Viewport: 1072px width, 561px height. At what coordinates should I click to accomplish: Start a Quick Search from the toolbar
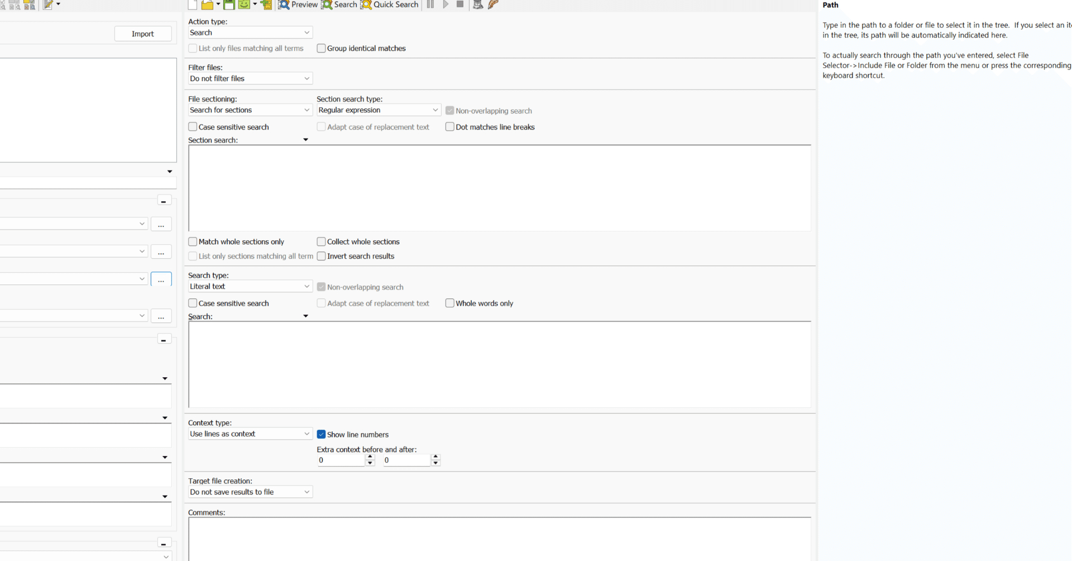[x=389, y=4]
